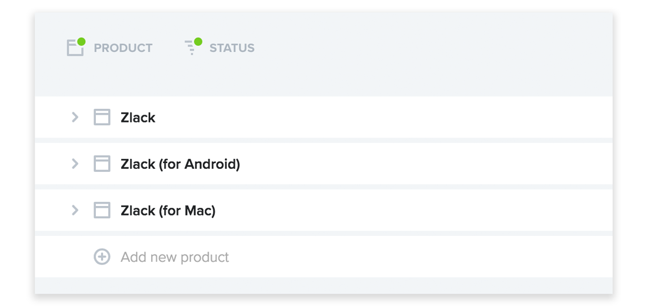
Task: Select the Zlack (for Mac) product name
Action: click(x=168, y=211)
